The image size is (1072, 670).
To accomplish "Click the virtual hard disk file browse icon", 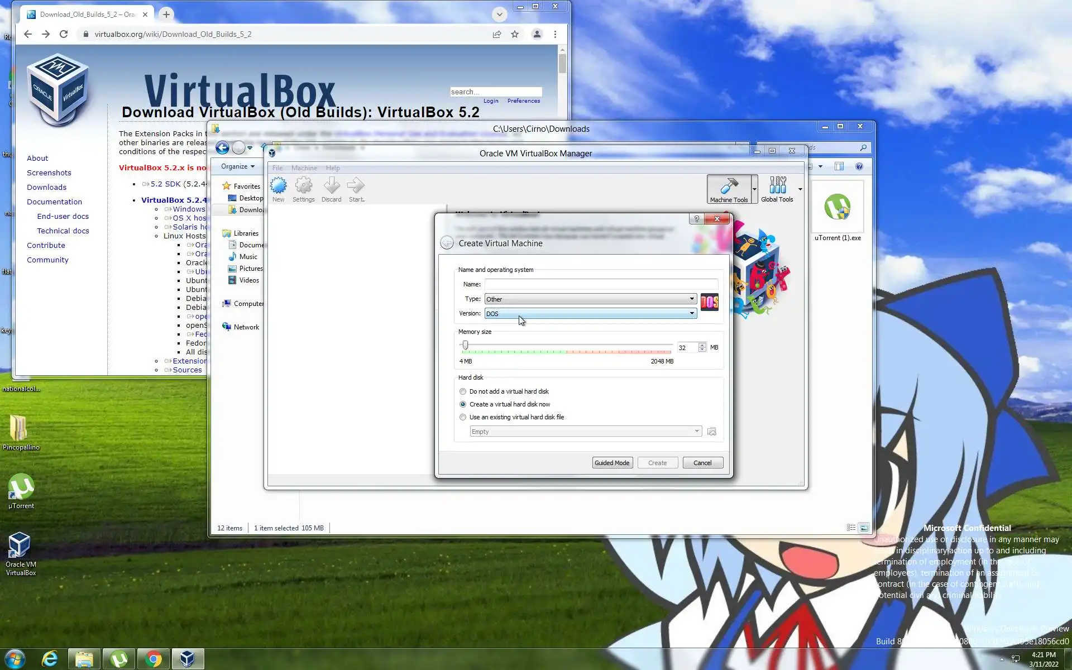I will 712,432.
